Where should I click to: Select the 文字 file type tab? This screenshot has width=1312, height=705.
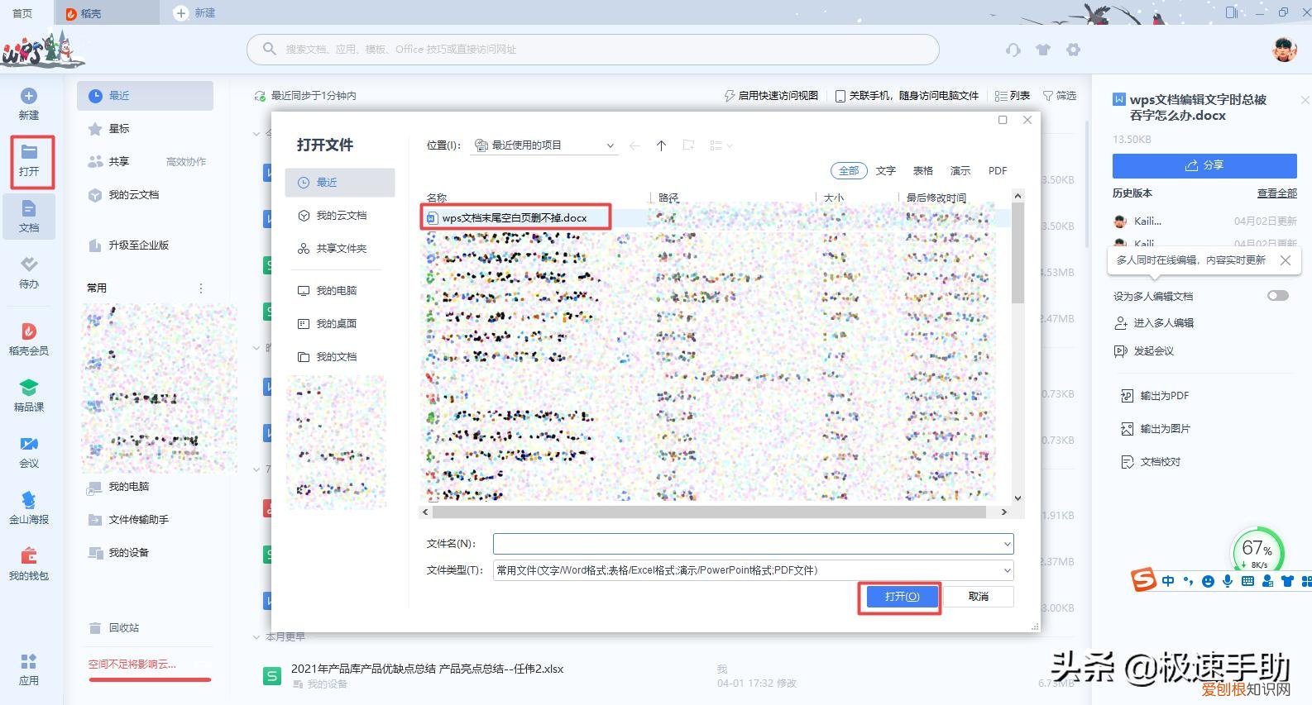click(x=886, y=171)
